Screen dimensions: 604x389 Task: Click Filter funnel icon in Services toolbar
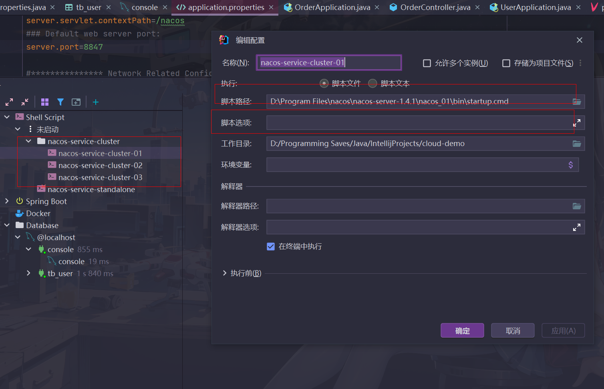click(x=60, y=102)
